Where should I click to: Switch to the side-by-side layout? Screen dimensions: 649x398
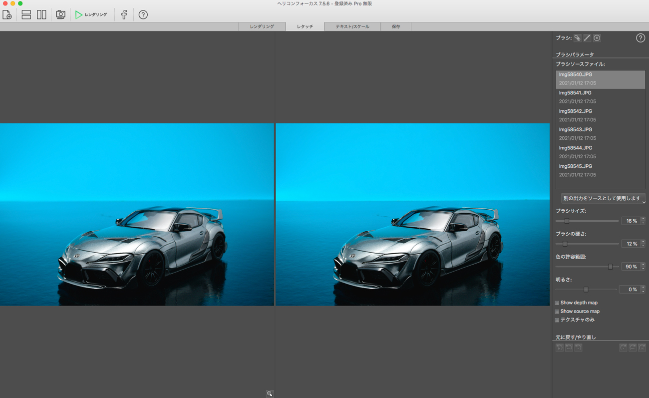click(x=41, y=15)
